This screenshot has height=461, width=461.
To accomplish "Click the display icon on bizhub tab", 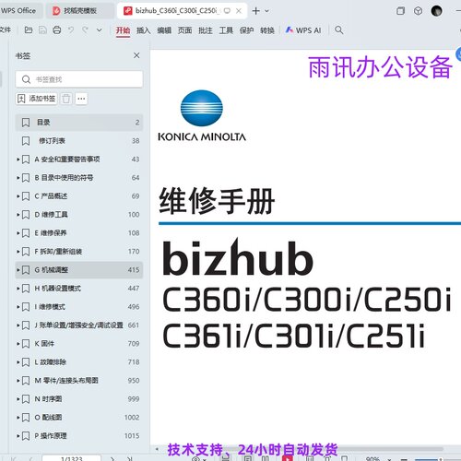I will click(x=227, y=11).
